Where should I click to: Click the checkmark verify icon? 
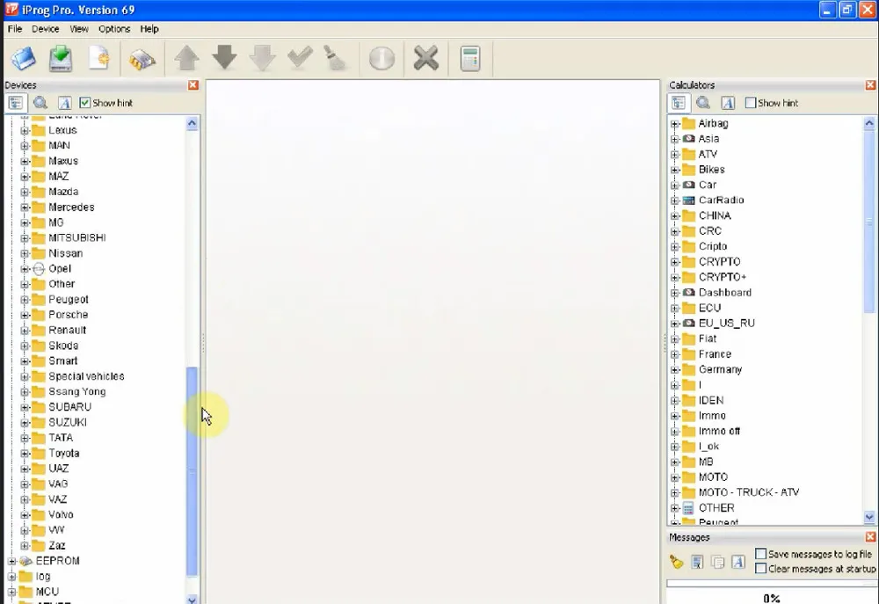(300, 57)
